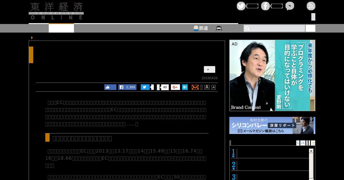
Task: Click inside the site search field
Action: [274, 28]
